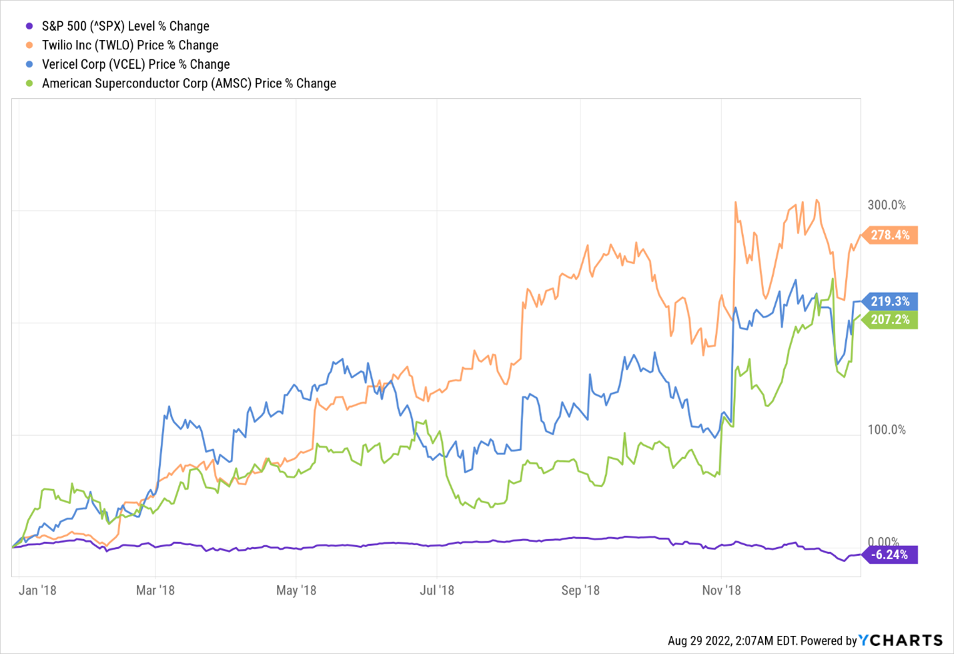Click the Jul '18 axis label
Screen dimensions: 954x654
437,591
